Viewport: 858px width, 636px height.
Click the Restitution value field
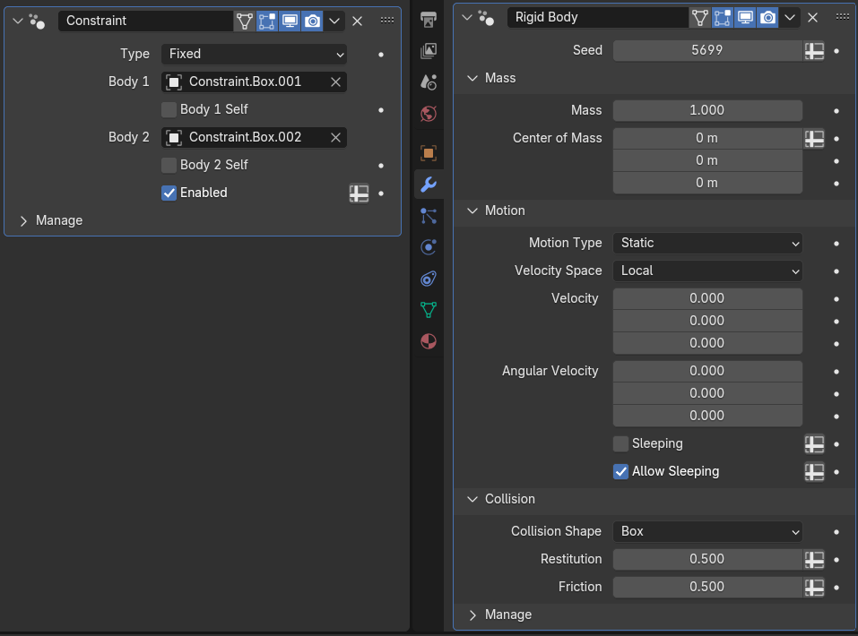pos(707,560)
